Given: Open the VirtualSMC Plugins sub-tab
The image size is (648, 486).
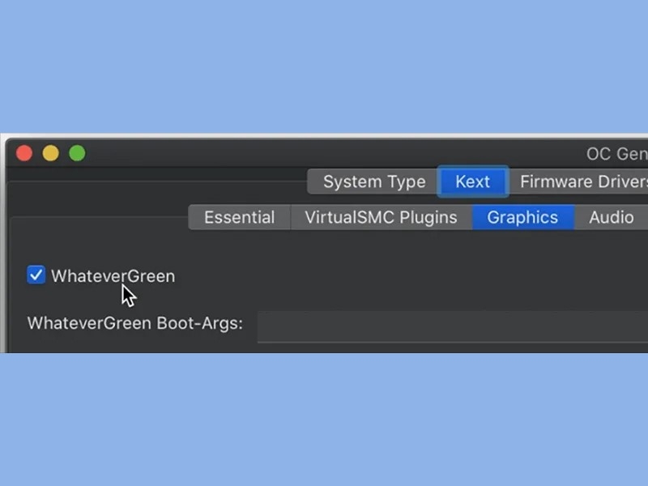Looking at the screenshot, I should (x=381, y=217).
